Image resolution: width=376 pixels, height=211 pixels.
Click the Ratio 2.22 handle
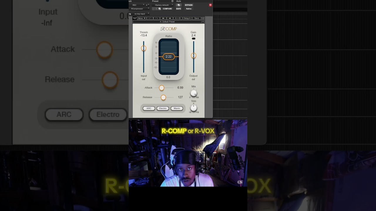click(x=169, y=57)
